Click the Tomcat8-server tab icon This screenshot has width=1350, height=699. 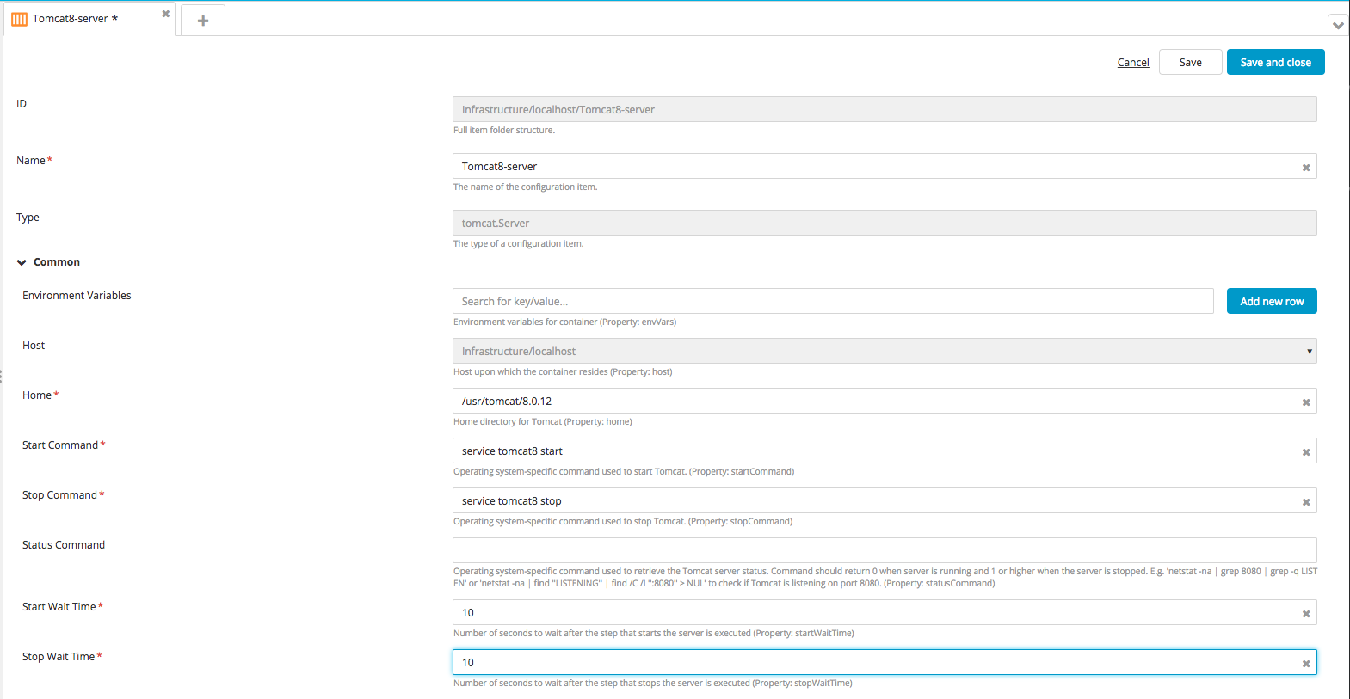click(19, 19)
